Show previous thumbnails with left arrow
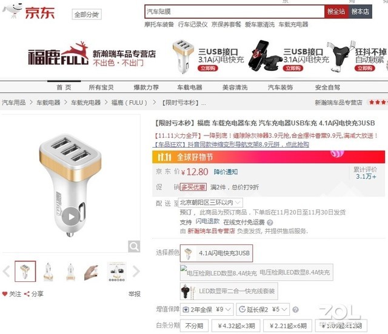The width and height of the screenshot is (388, 334). 7,272
